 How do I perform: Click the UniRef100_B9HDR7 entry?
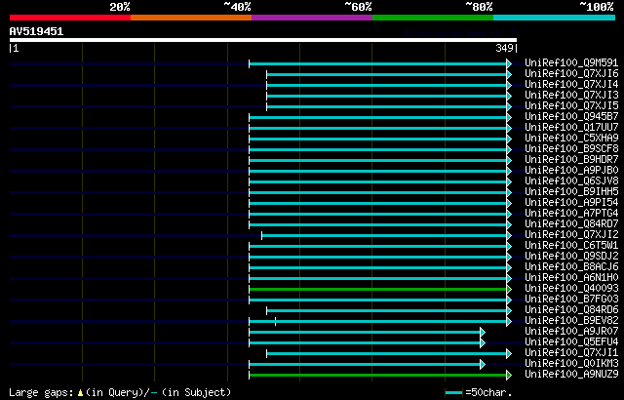[571, 160]
